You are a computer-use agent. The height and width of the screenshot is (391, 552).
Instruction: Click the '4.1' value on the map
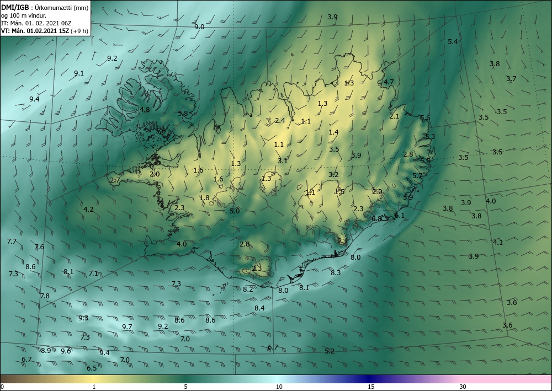(498, 242)
